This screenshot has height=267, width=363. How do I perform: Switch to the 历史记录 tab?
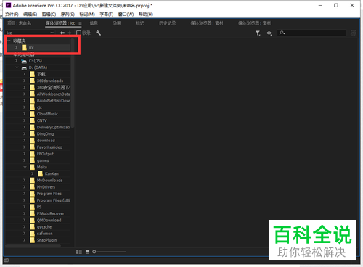167,23
